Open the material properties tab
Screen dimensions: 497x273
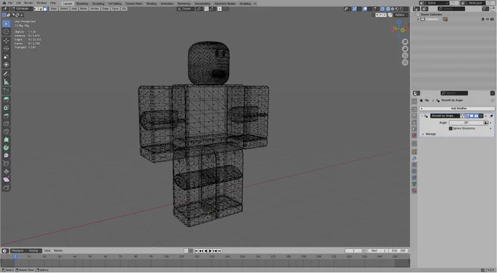tap(414, 191)
